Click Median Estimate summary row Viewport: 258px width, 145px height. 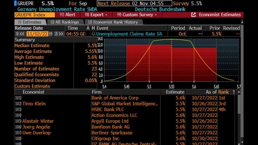coord(56,46)
